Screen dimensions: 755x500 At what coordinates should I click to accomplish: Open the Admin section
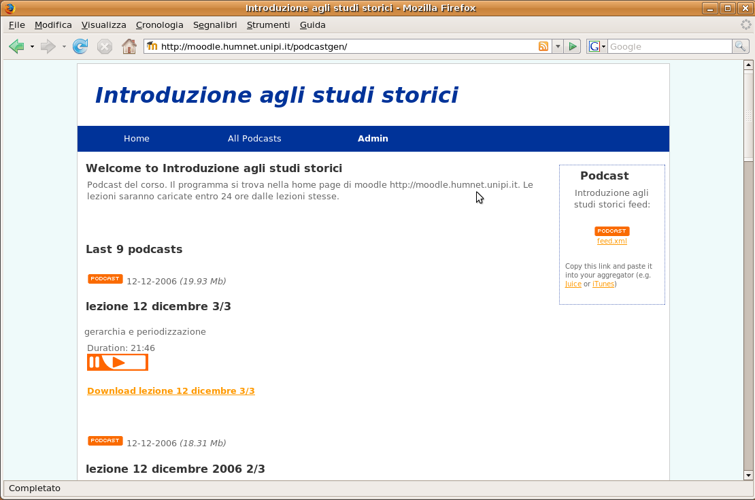[373, 138]
